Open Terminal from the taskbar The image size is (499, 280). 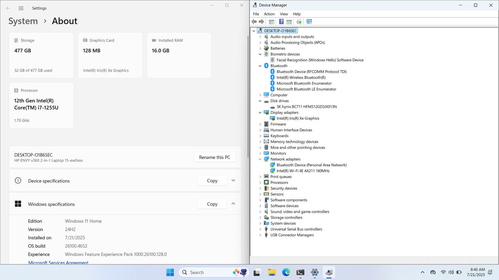300,273
